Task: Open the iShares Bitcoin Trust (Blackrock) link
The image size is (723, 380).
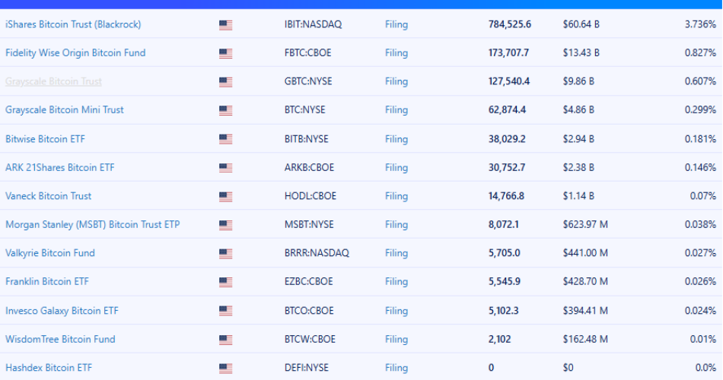Action: [x=73, y=24]
